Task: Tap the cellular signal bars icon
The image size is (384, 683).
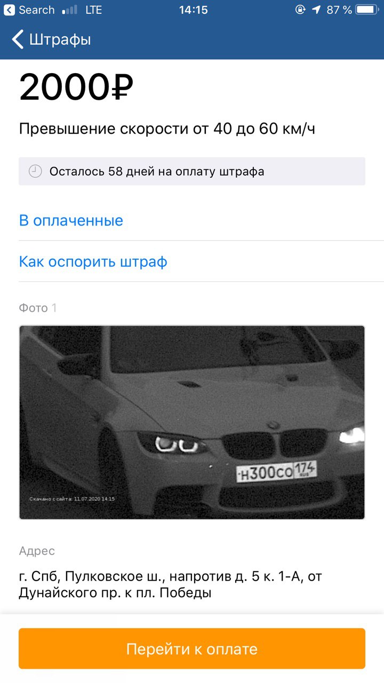Action: point(69,10)
